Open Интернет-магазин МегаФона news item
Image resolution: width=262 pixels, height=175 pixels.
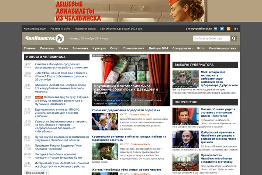pos(62,164)
